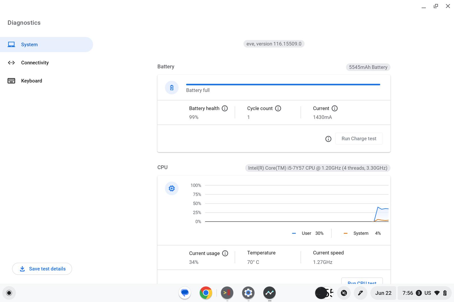Click the Connectivity arrows icon
The height and width of the screenshot is (302, 454).
[x=11, y=63]
